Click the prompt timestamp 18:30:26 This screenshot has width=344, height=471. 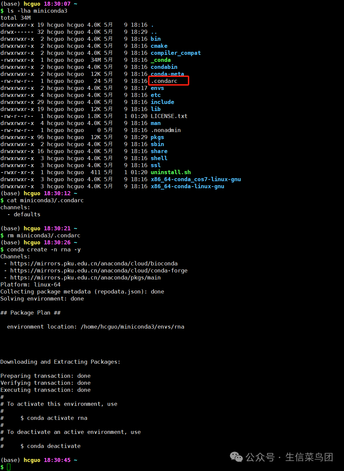[57, 242]
